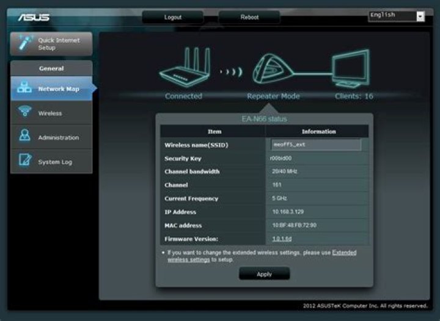Open the Administration menu item

click(51, 137)
